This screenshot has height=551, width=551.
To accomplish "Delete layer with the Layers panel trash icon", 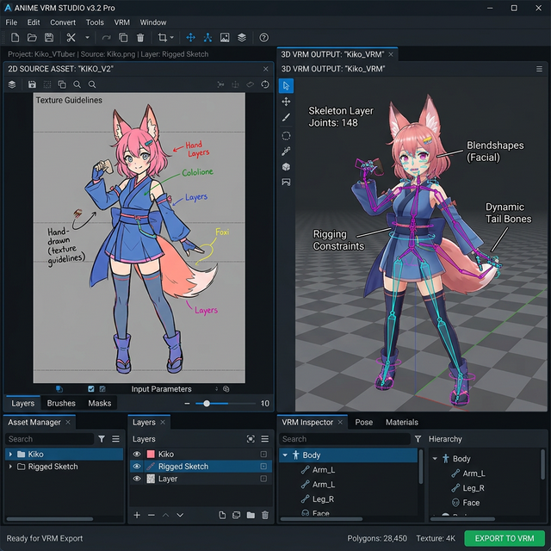I will pos(265,515).
